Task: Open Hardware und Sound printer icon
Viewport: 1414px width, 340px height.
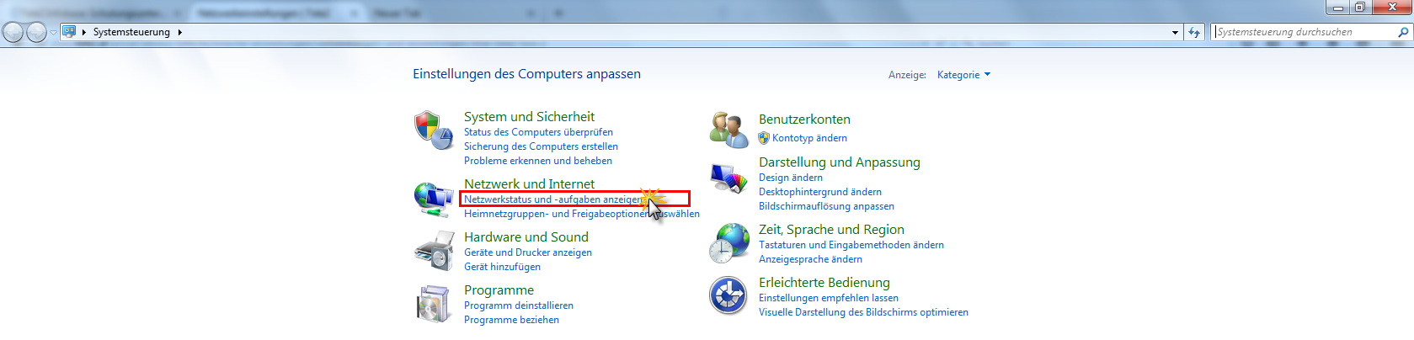Action: coord(434,252)
